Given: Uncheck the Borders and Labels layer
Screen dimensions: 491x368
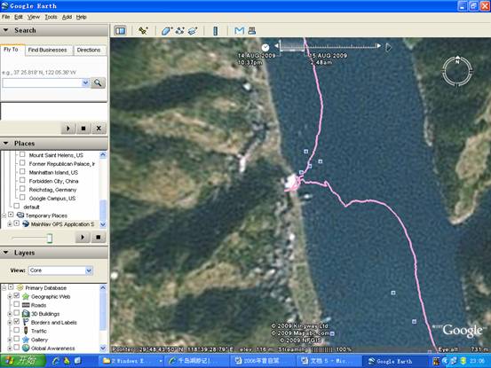Looking at the screenshot, I should pyautogui.click(x=17, y=322).
